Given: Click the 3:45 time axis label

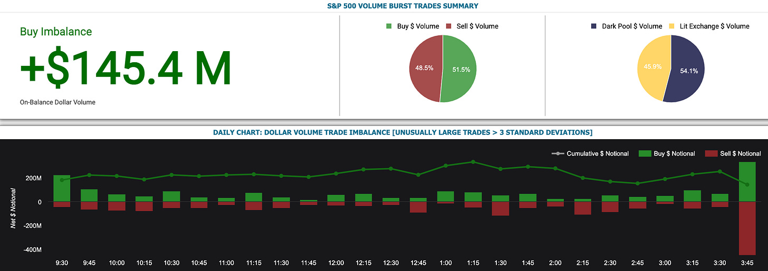Looking at the screenshot, I should click(x=747, y=263).
